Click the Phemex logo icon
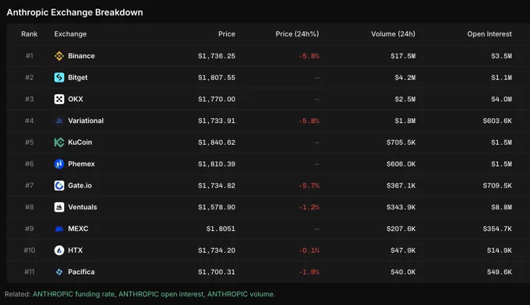 (x=59, y=164)
